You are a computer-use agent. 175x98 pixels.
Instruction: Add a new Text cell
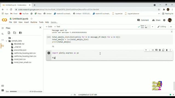[x=57, y=27]
